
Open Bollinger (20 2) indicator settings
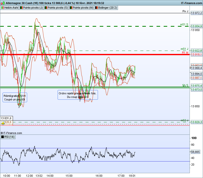click(106, 8)
